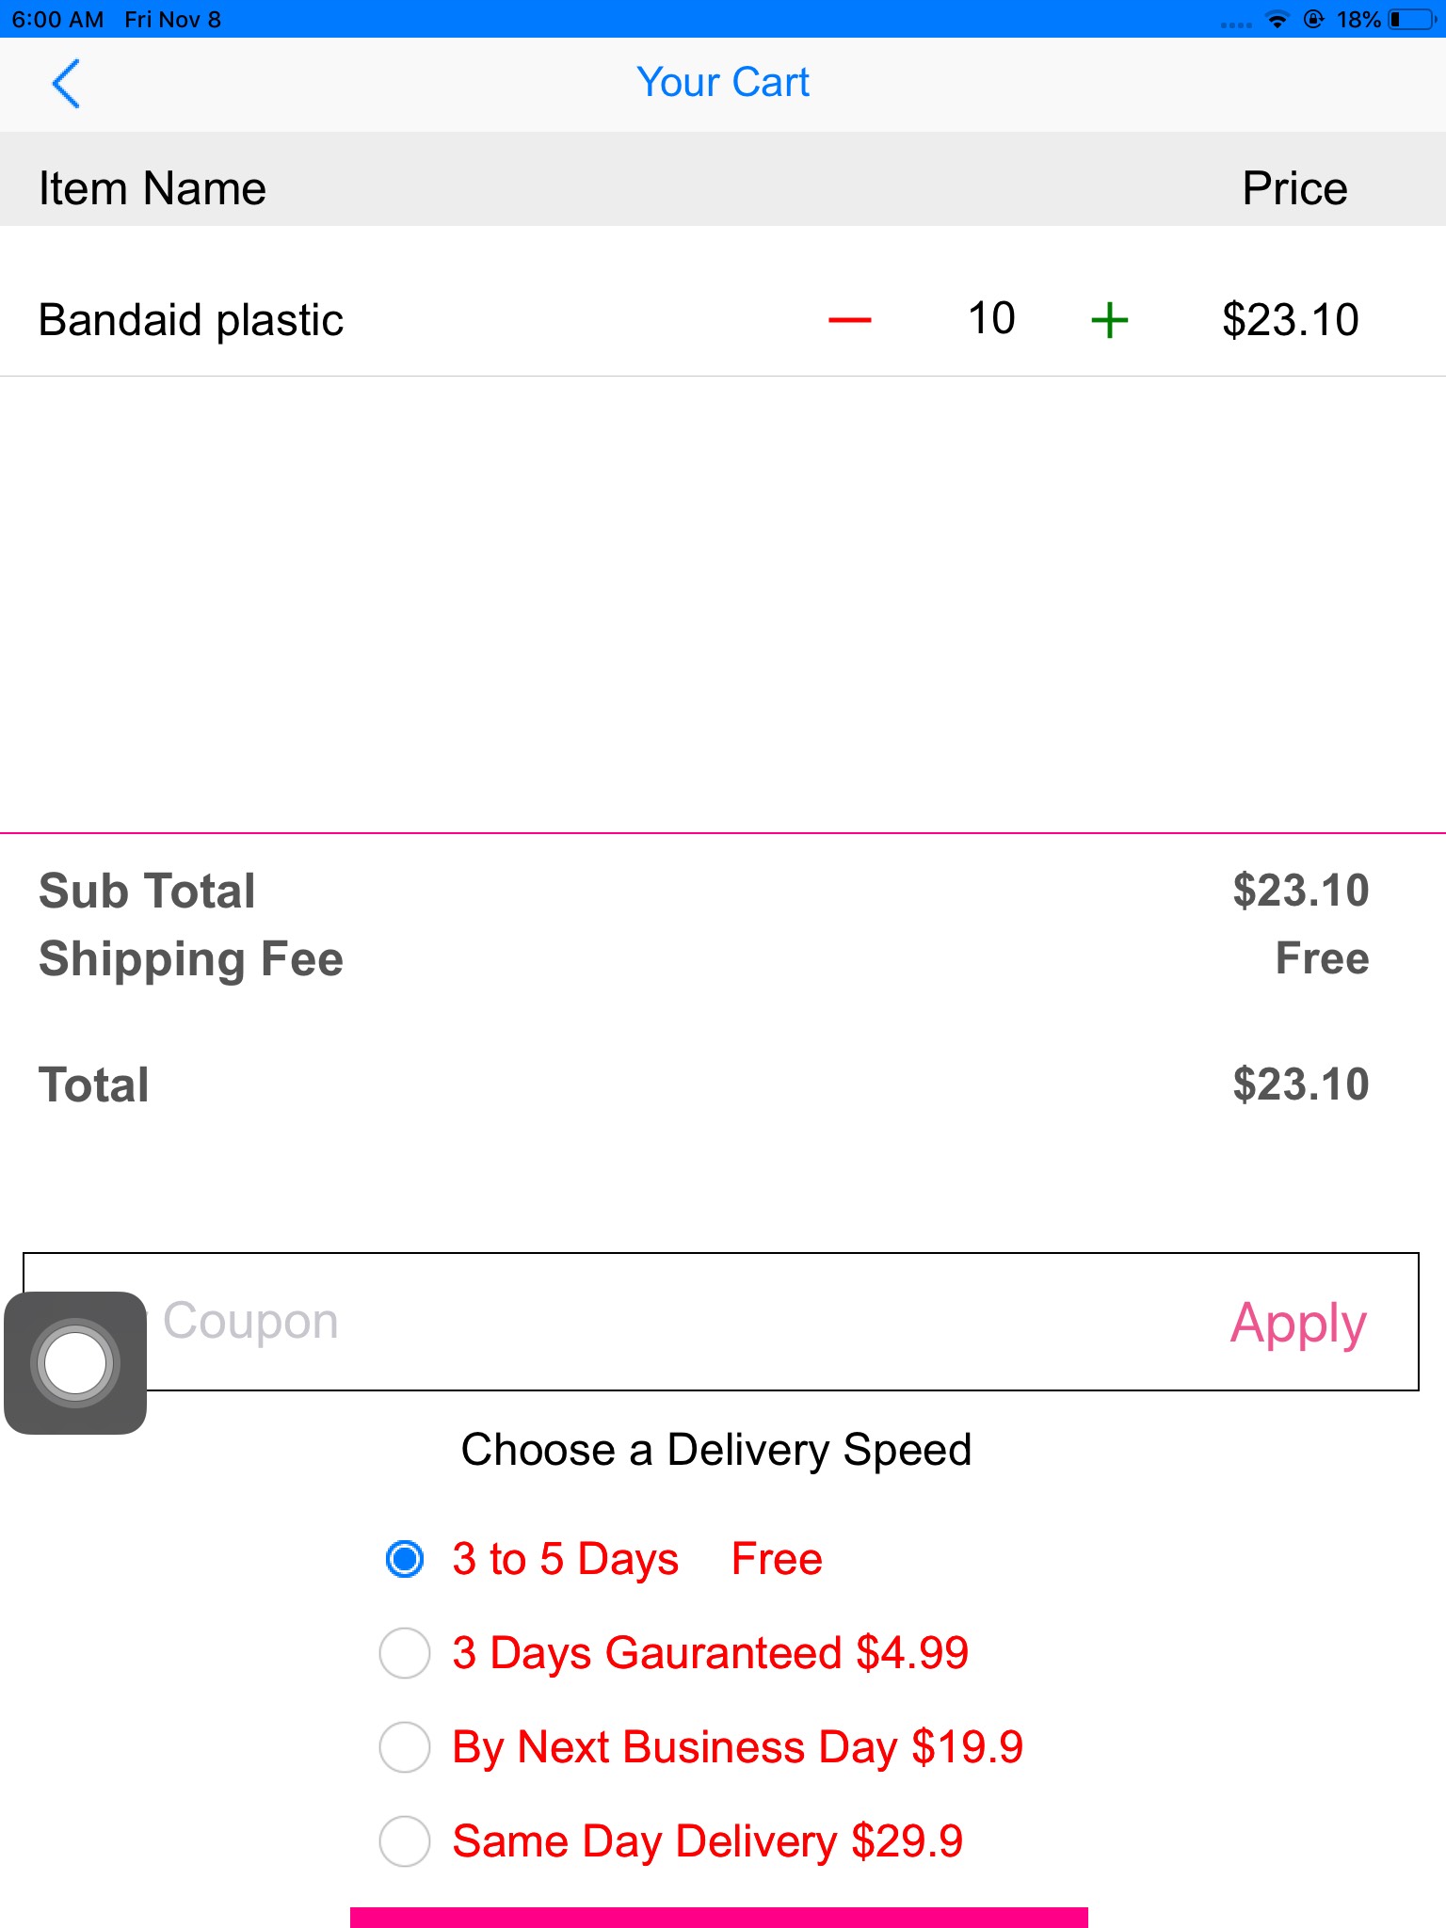1446x1928 pixels.
Task: Choose 3 Days Guaranteed $4.99 option
Action: tap(405, 1653)
